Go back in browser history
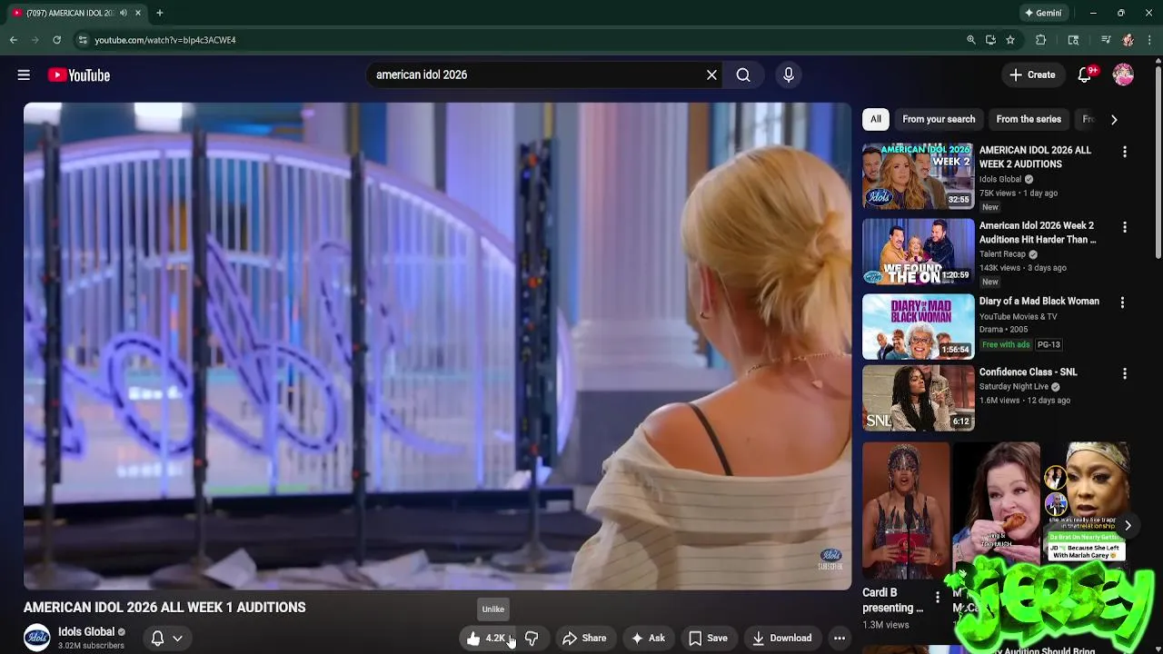This screenshot has height=654, width=1163. click(x=13, y=40)
